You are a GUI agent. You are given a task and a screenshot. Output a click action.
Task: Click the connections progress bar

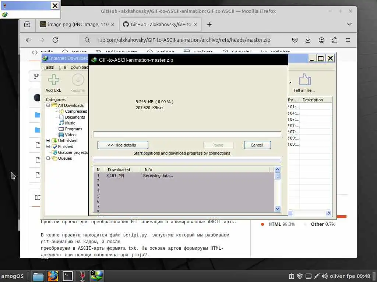tap(187, 159)
